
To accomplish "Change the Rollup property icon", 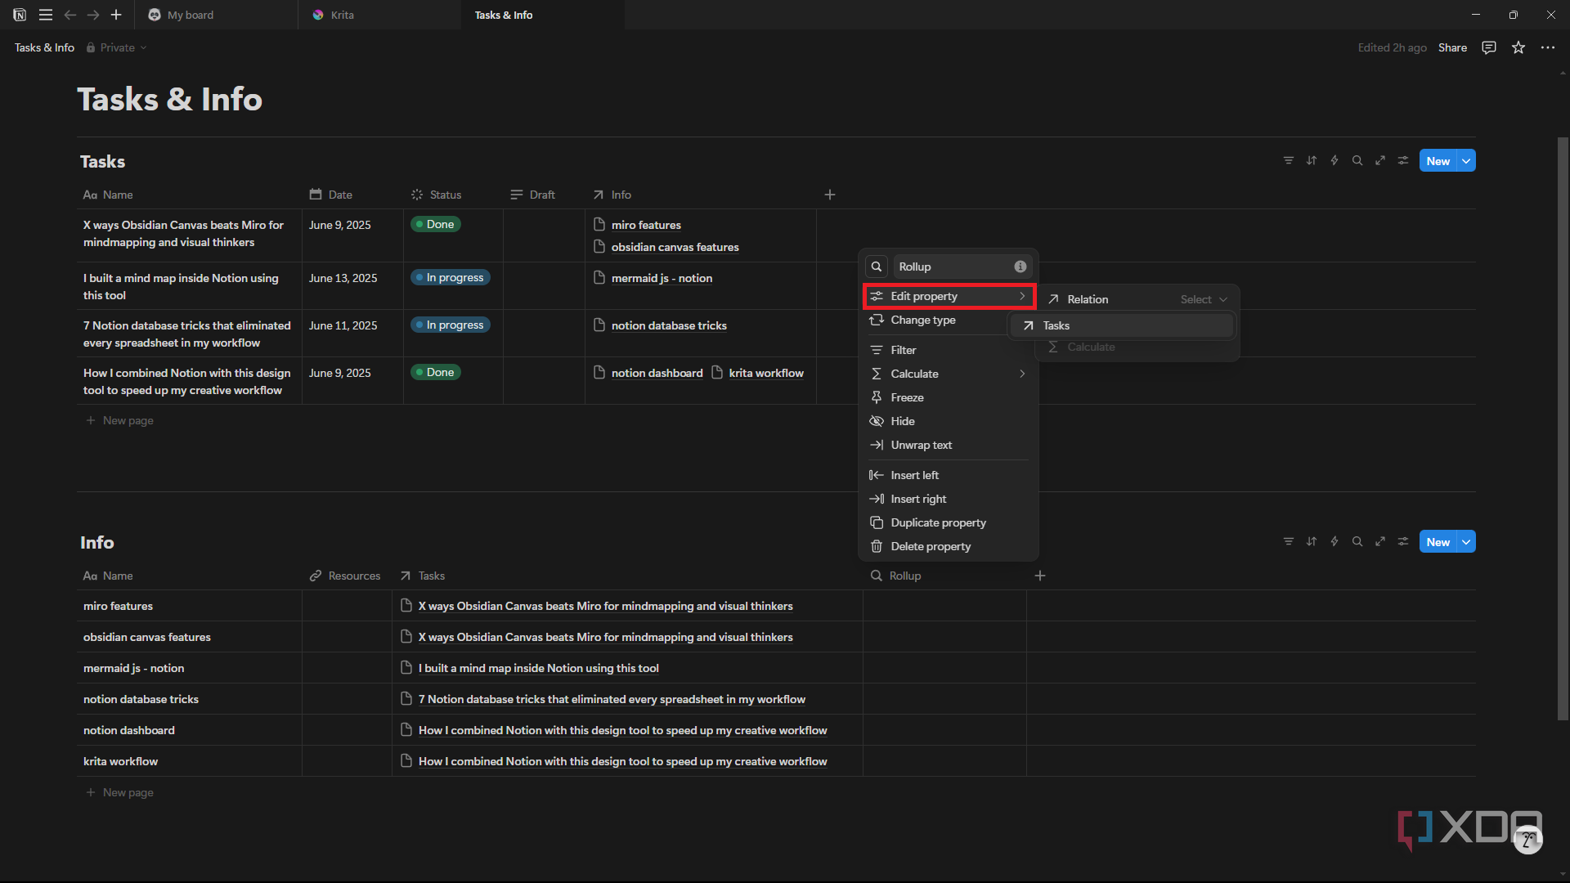I will [x=877, y=267].
